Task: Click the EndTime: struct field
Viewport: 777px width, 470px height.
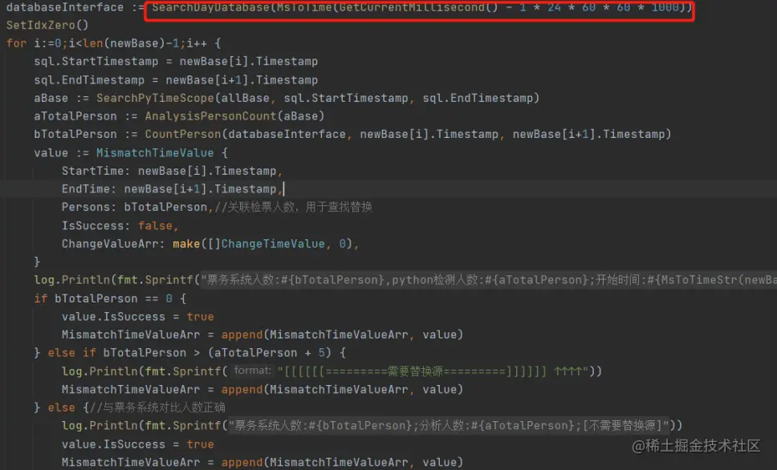Action: tap(89, 189)
